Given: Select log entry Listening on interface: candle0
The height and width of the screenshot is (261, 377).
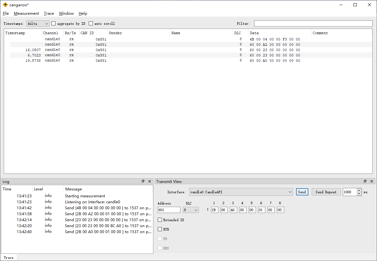Looking at the screenshot, I should [x=77, y=202].
